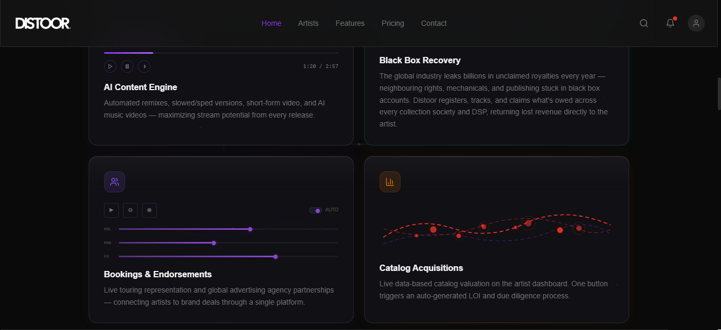This screenshot has width=721, height=330.
Task: Open the Features nav item
Action: pos(350,23)
